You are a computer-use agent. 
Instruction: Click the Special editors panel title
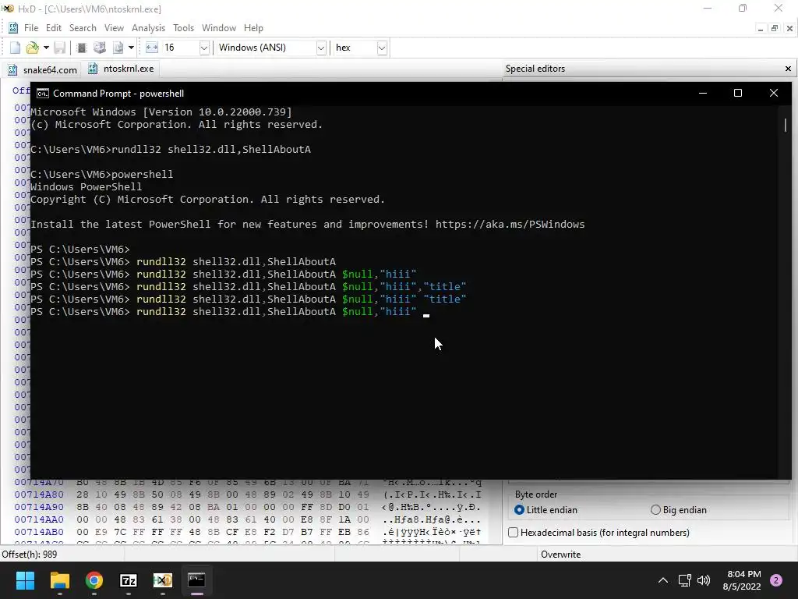click(x=535, y=69)
